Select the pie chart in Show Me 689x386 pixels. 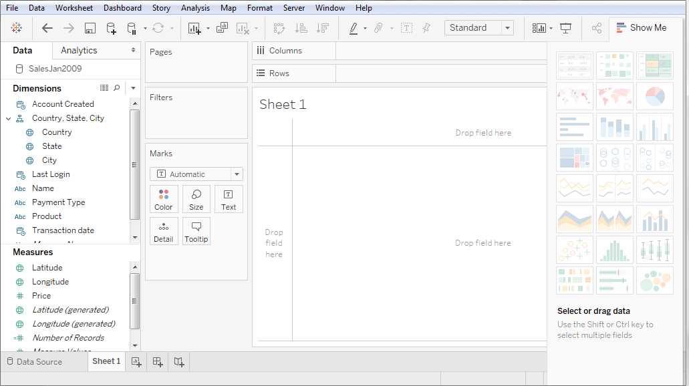point(655,96)
